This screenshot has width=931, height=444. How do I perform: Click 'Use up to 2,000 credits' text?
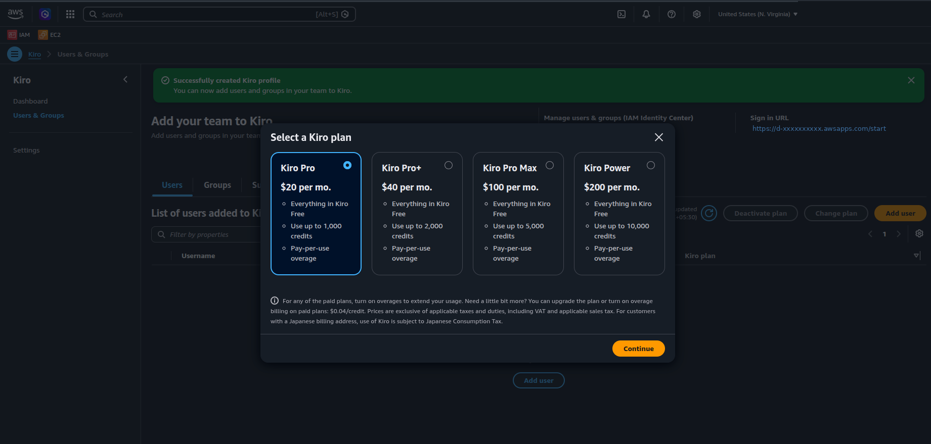417,231
